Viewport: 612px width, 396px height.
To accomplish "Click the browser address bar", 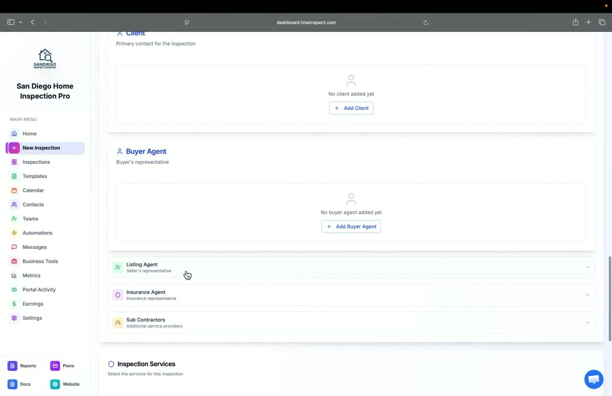I will [306, 22].
